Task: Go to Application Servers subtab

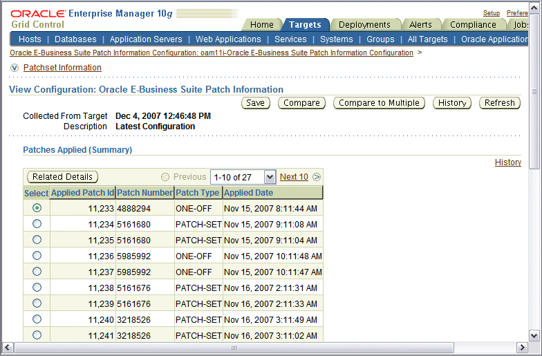Action: click(x=146, y=39)
